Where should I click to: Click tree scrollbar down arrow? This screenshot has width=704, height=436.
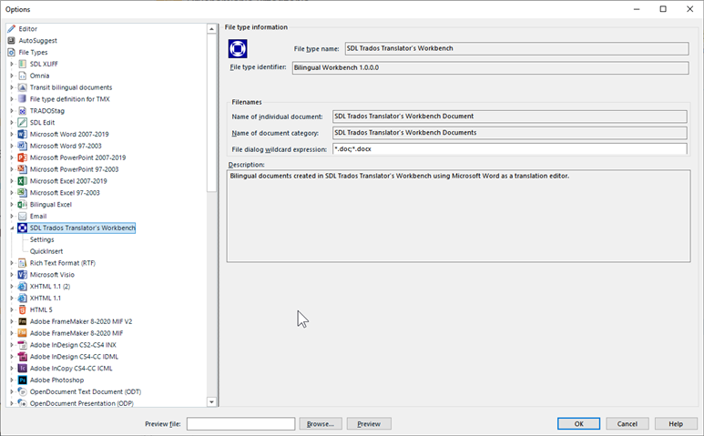[x=211, y=402]
